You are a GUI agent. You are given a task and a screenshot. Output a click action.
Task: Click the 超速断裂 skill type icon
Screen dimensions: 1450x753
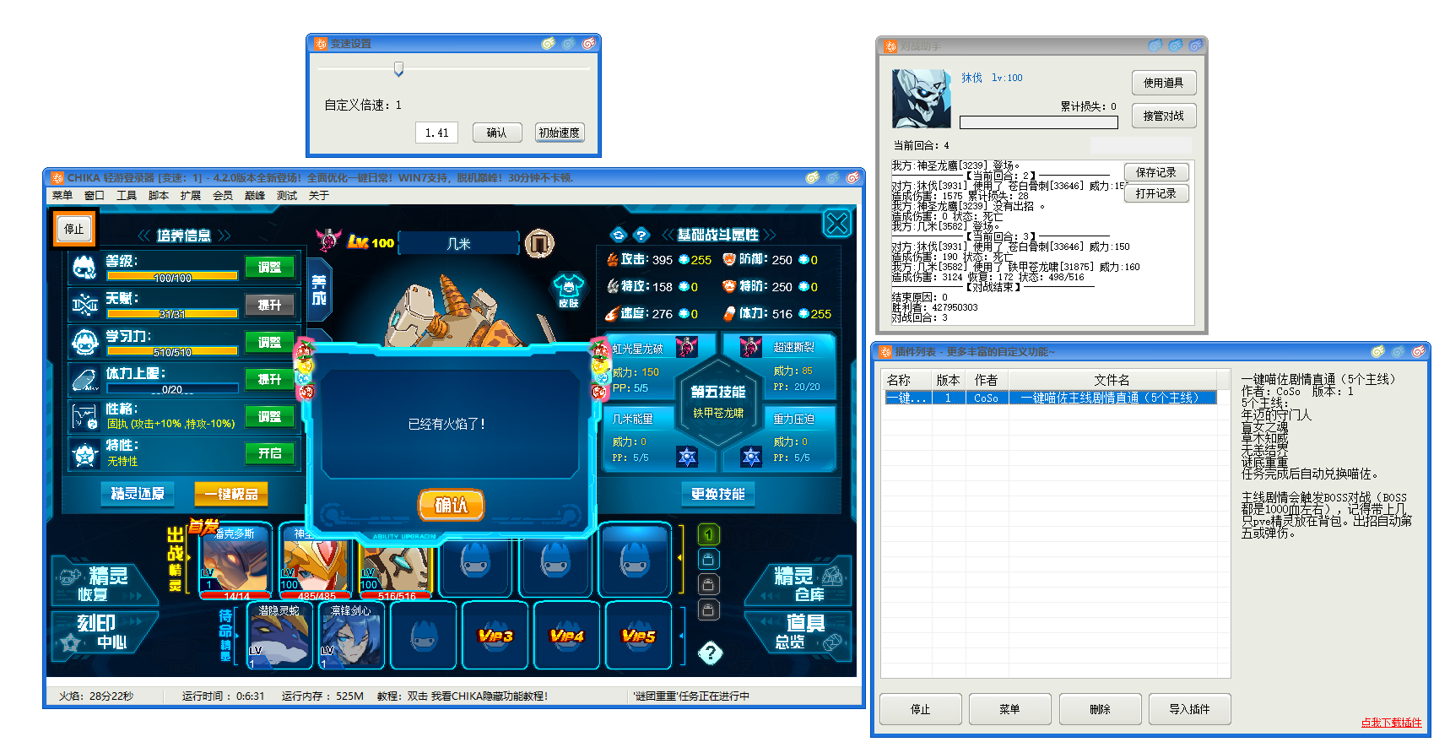(x=750, y=347)
